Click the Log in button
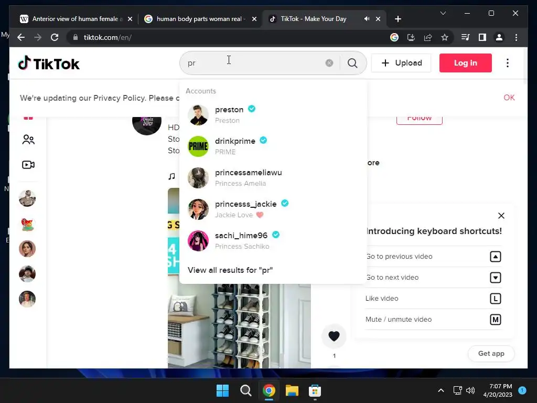The height and width of the screenshot is (403, 537). tap(466, 63)
